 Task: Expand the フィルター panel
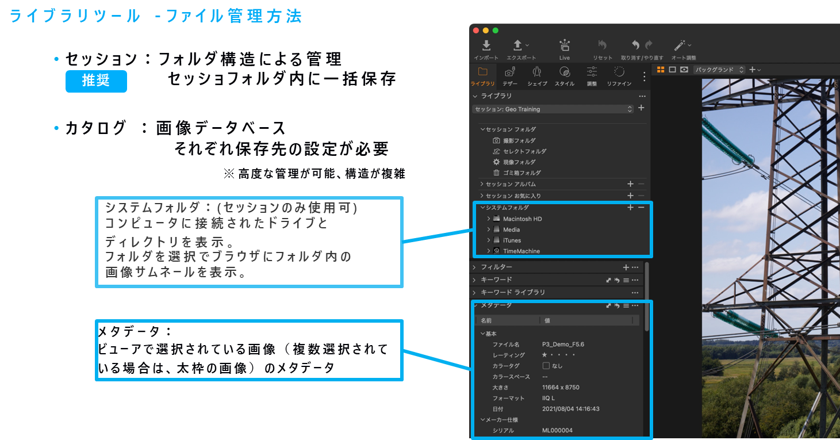474,267
